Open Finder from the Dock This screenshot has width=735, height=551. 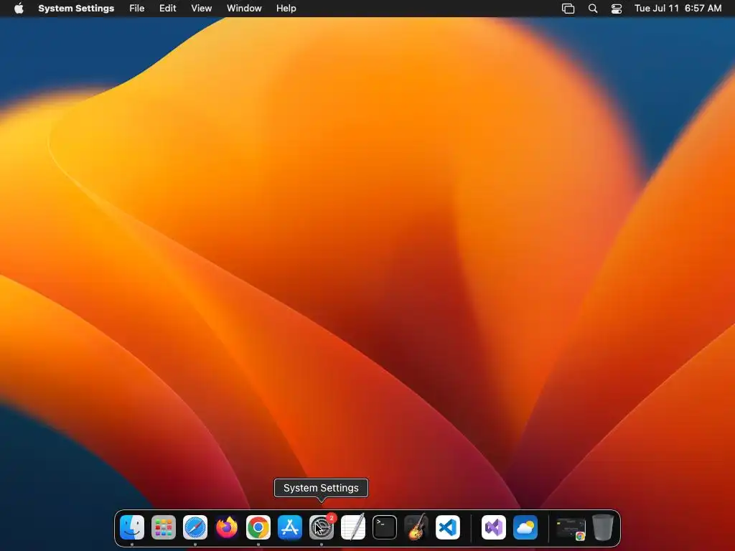(132, 527)
